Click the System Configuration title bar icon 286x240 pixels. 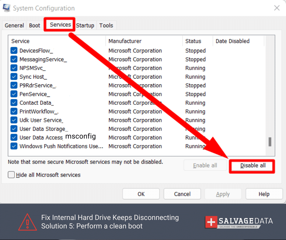6,8
